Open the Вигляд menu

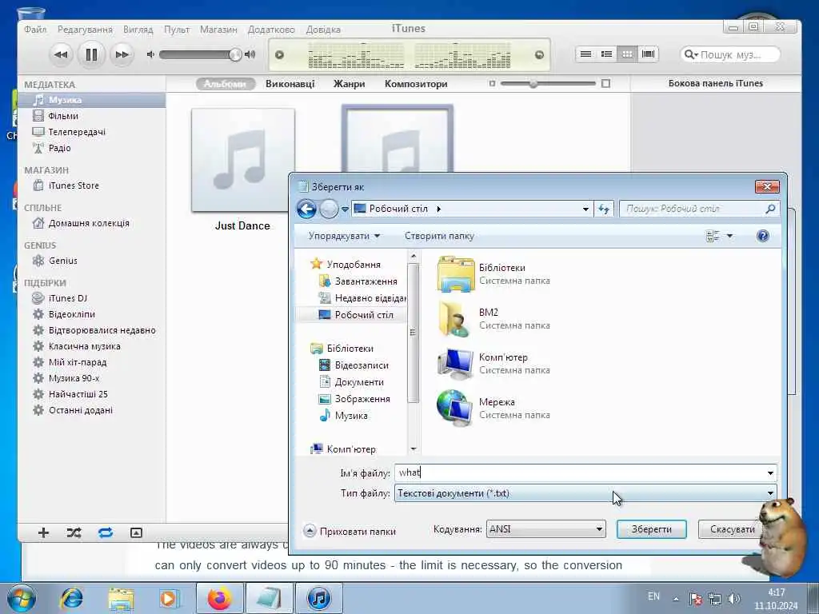pos(138,30)
